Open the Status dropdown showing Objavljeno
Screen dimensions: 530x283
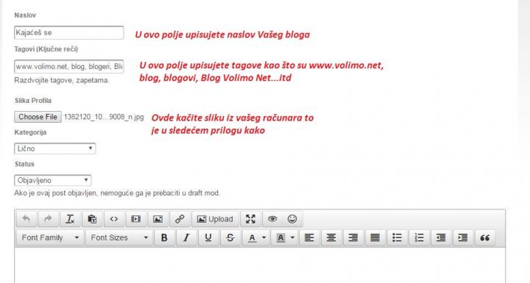click(x=53, y=180)
